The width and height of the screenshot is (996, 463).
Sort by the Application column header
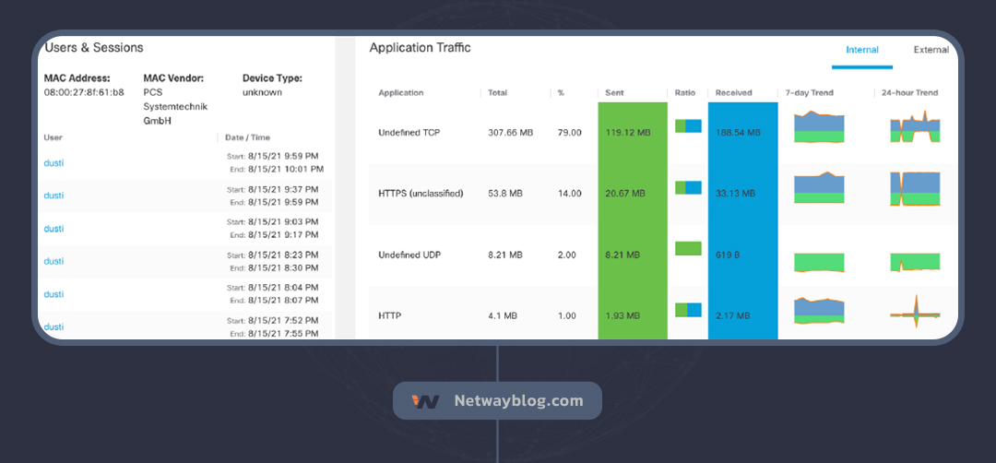pyautogui.click(x=401, y=93)
